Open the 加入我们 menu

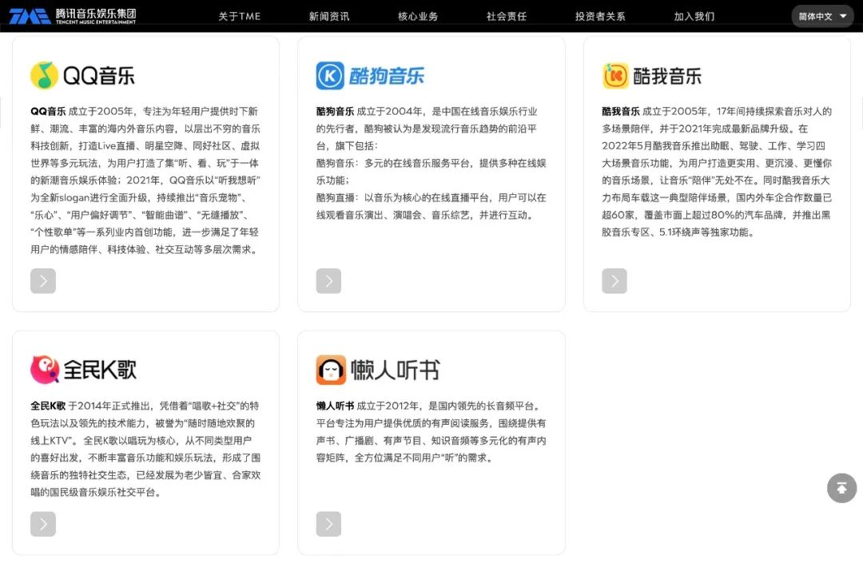pyautogui.click(x=694, y=17)
